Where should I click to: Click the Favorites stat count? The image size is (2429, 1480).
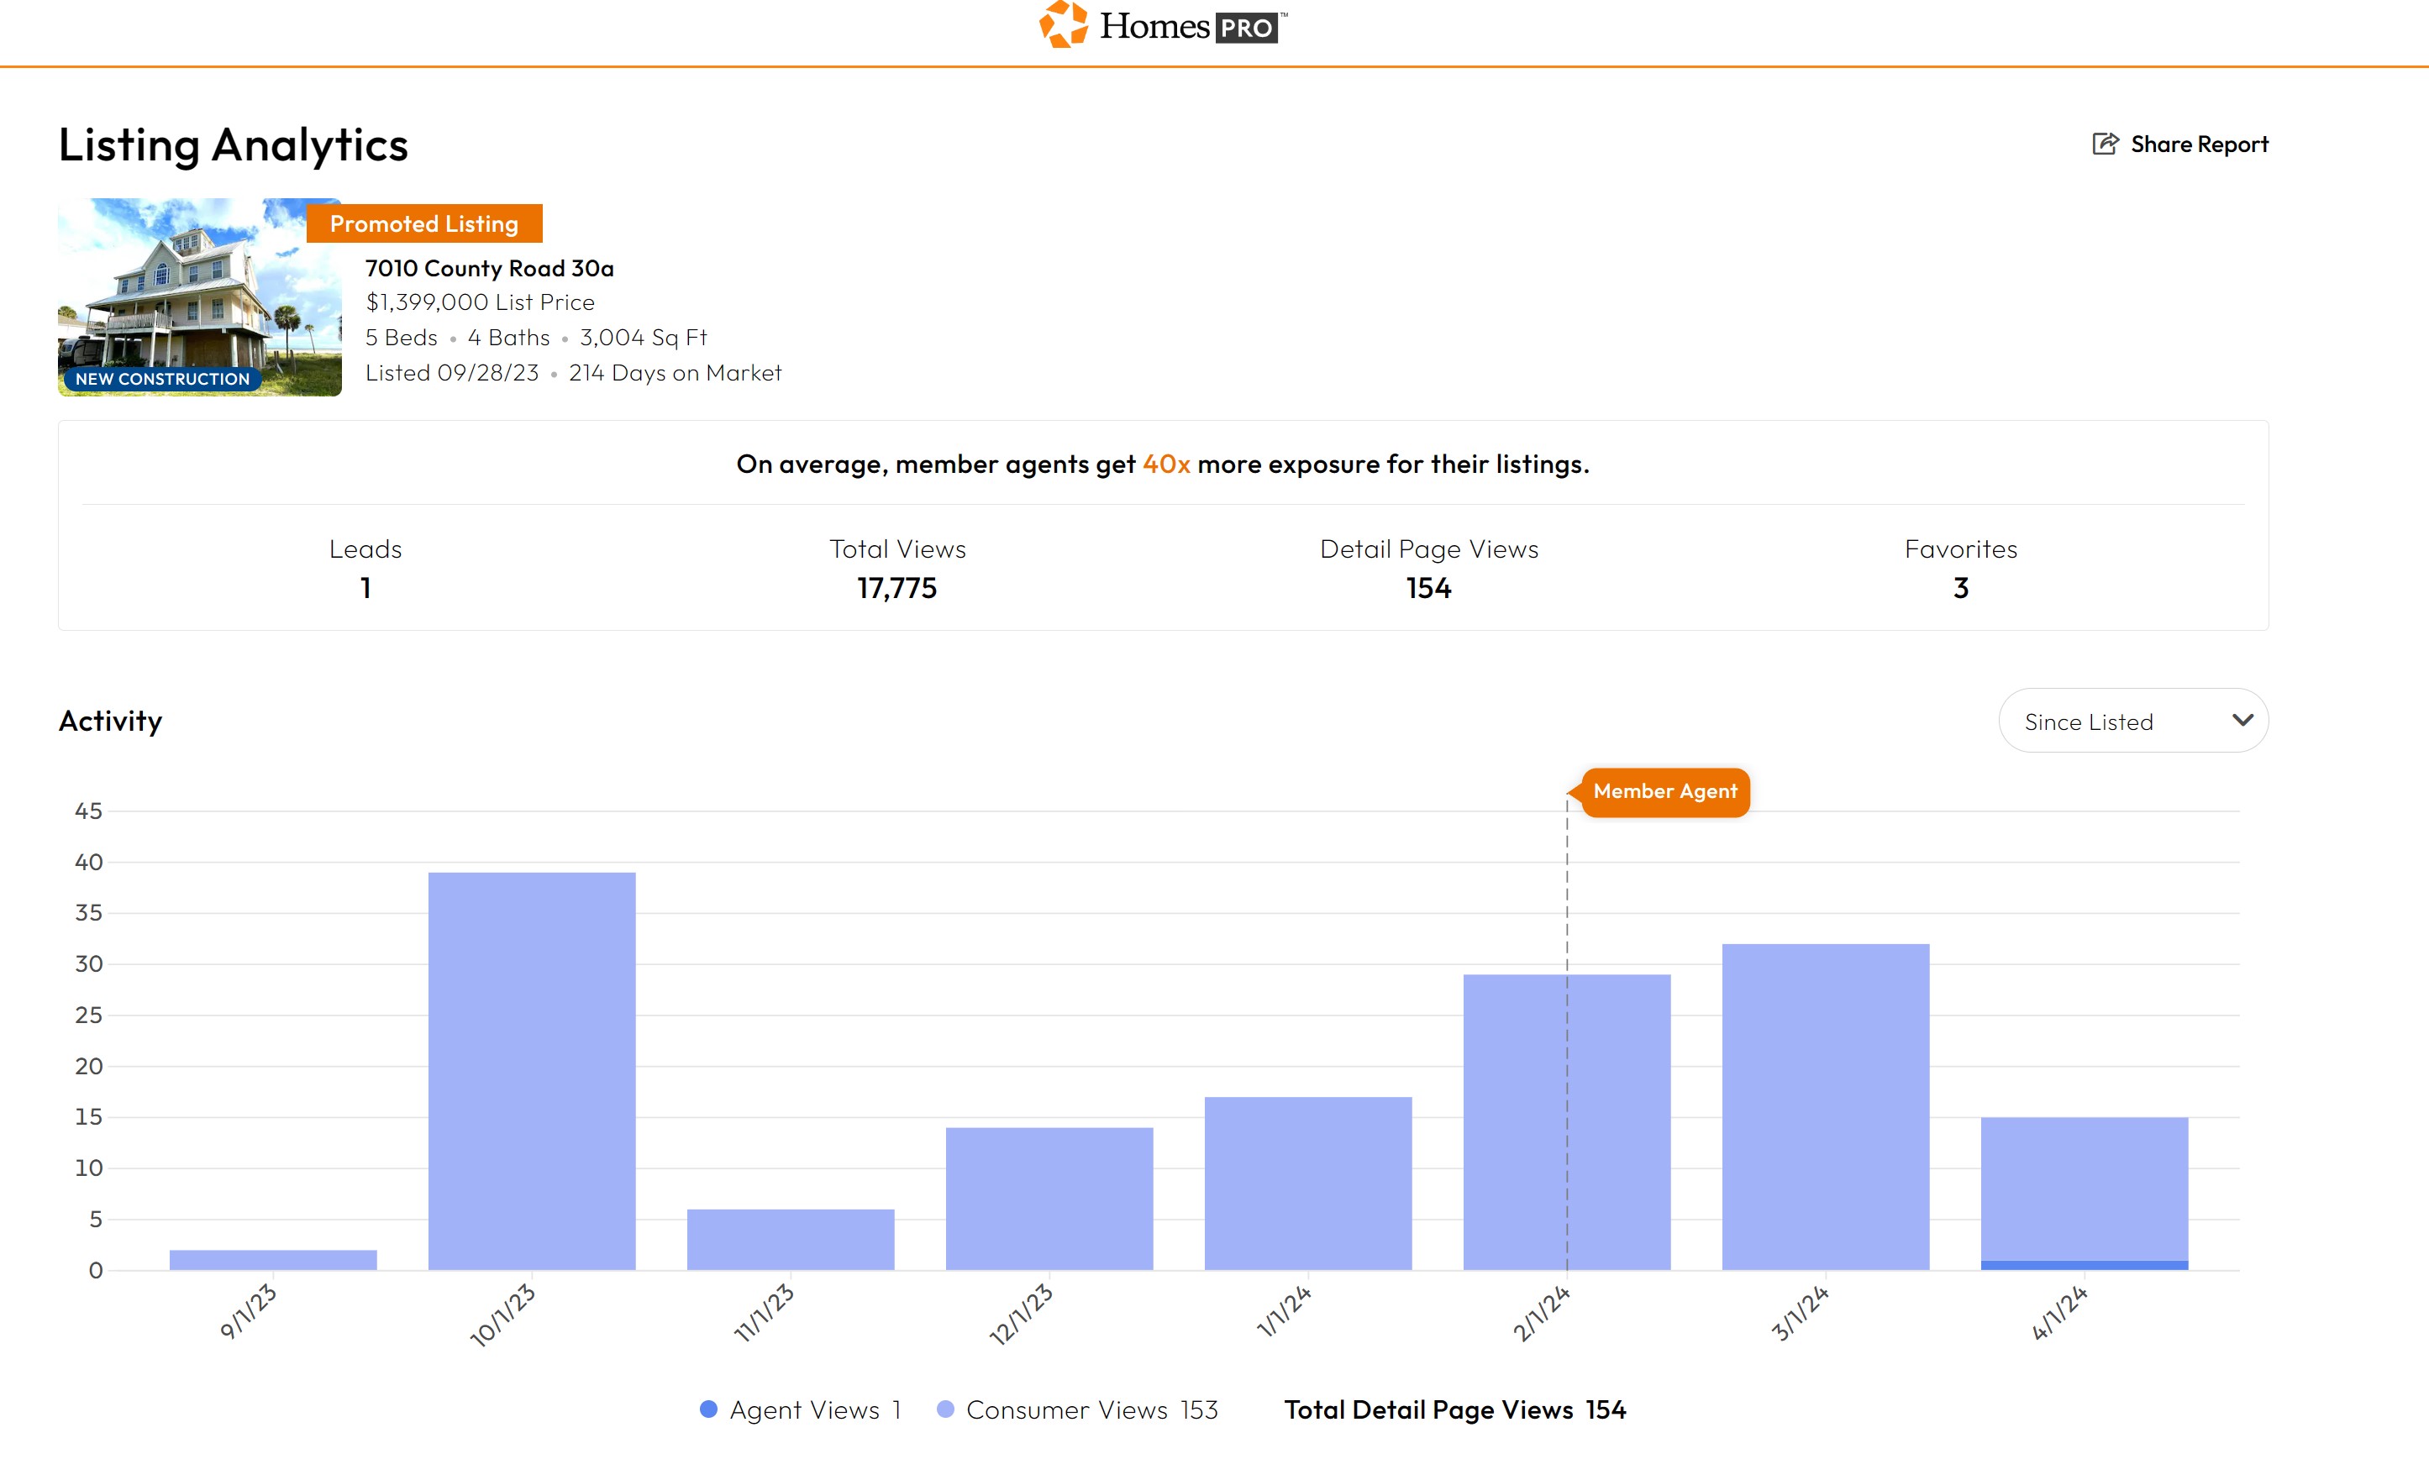point(1960,588)
